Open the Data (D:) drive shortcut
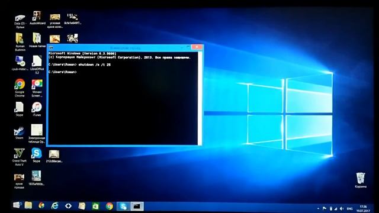Image resolution: width=379 pixels, height=213 pixels. tap(20, 21)
